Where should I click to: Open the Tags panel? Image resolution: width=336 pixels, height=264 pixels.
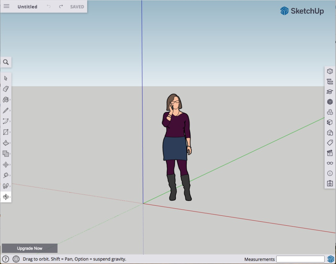tap(330, 143)
